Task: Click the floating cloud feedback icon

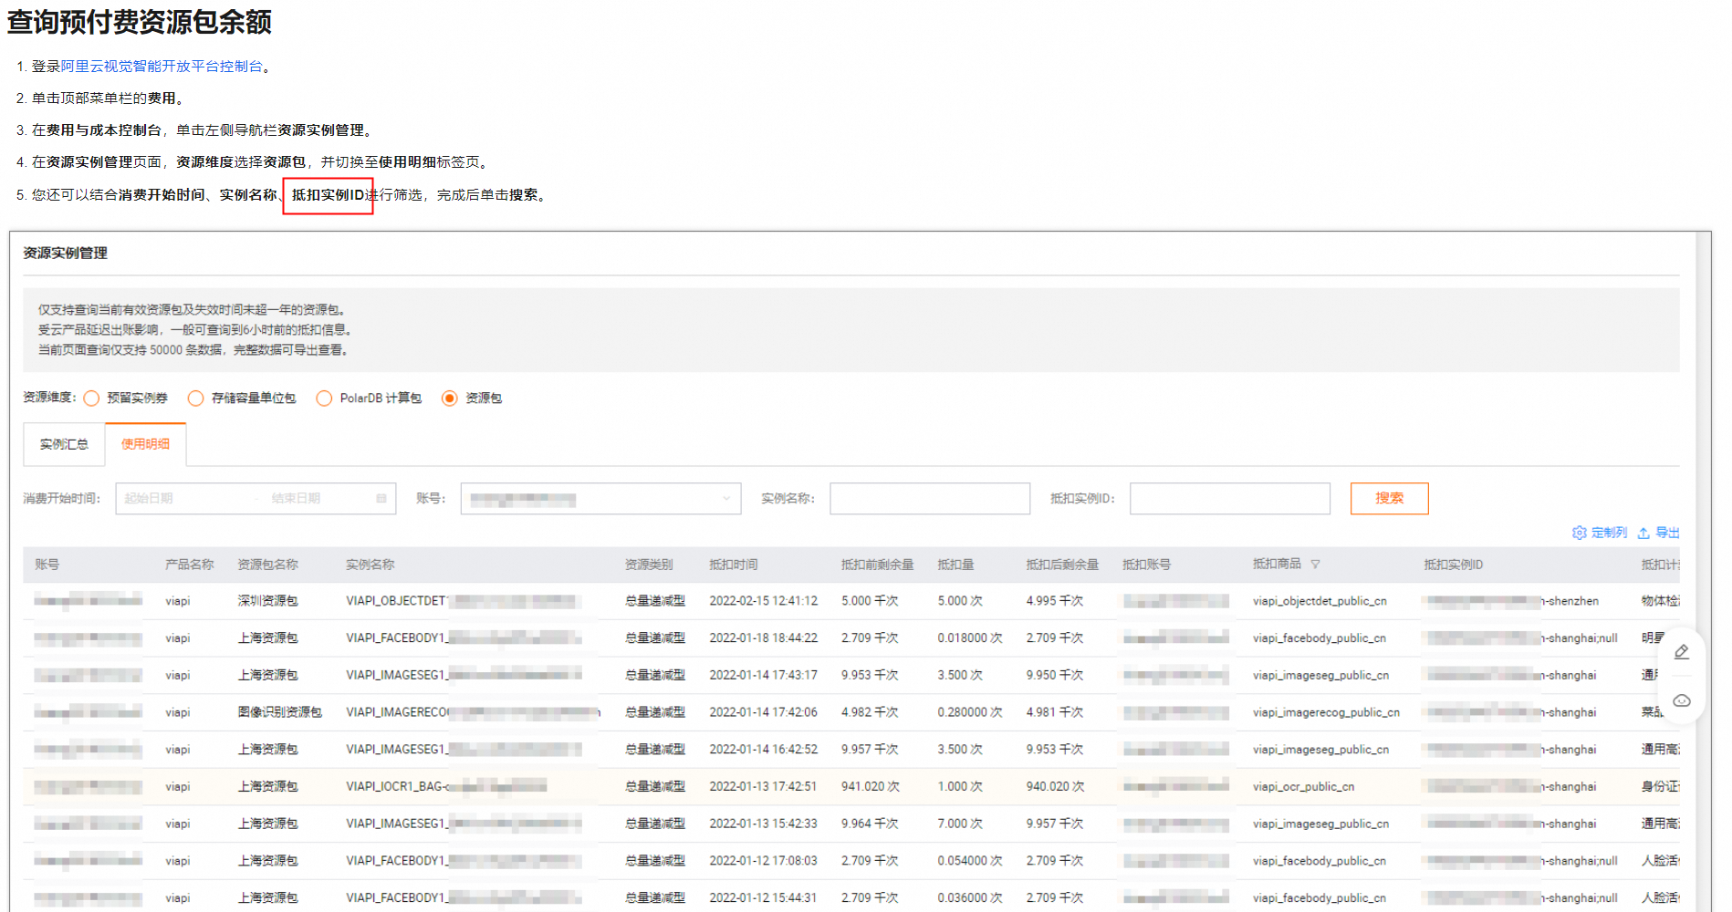Action: coord(1682,700)
